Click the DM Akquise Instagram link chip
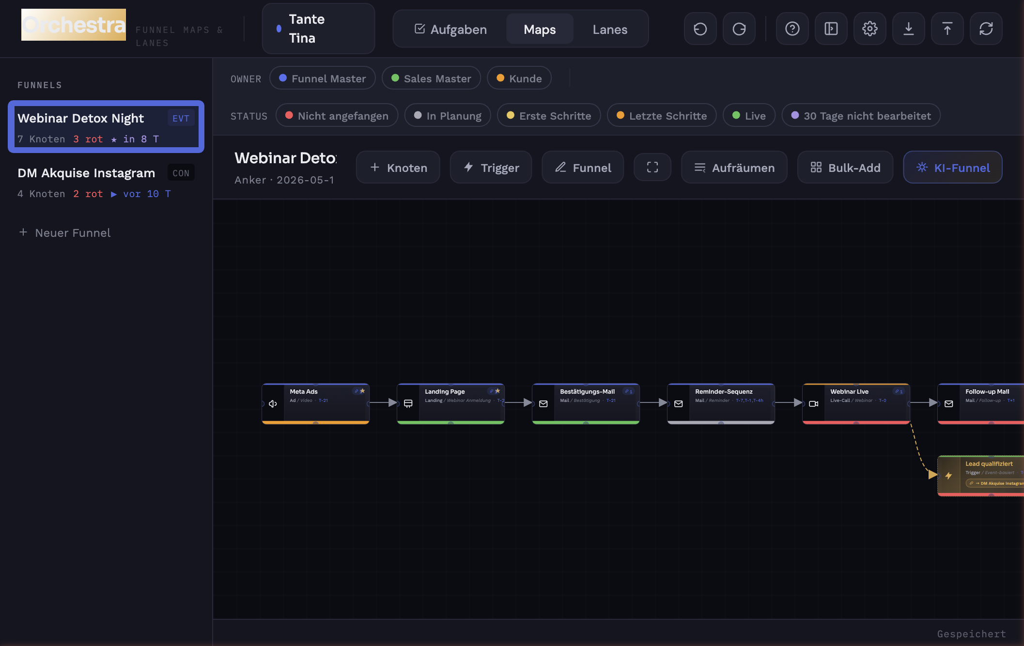This screenshot has width=1024, height=646. 995,483
